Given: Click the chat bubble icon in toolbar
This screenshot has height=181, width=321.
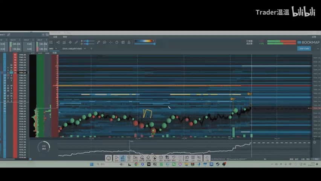Looking at the screenshot, I should coord(104,42).
